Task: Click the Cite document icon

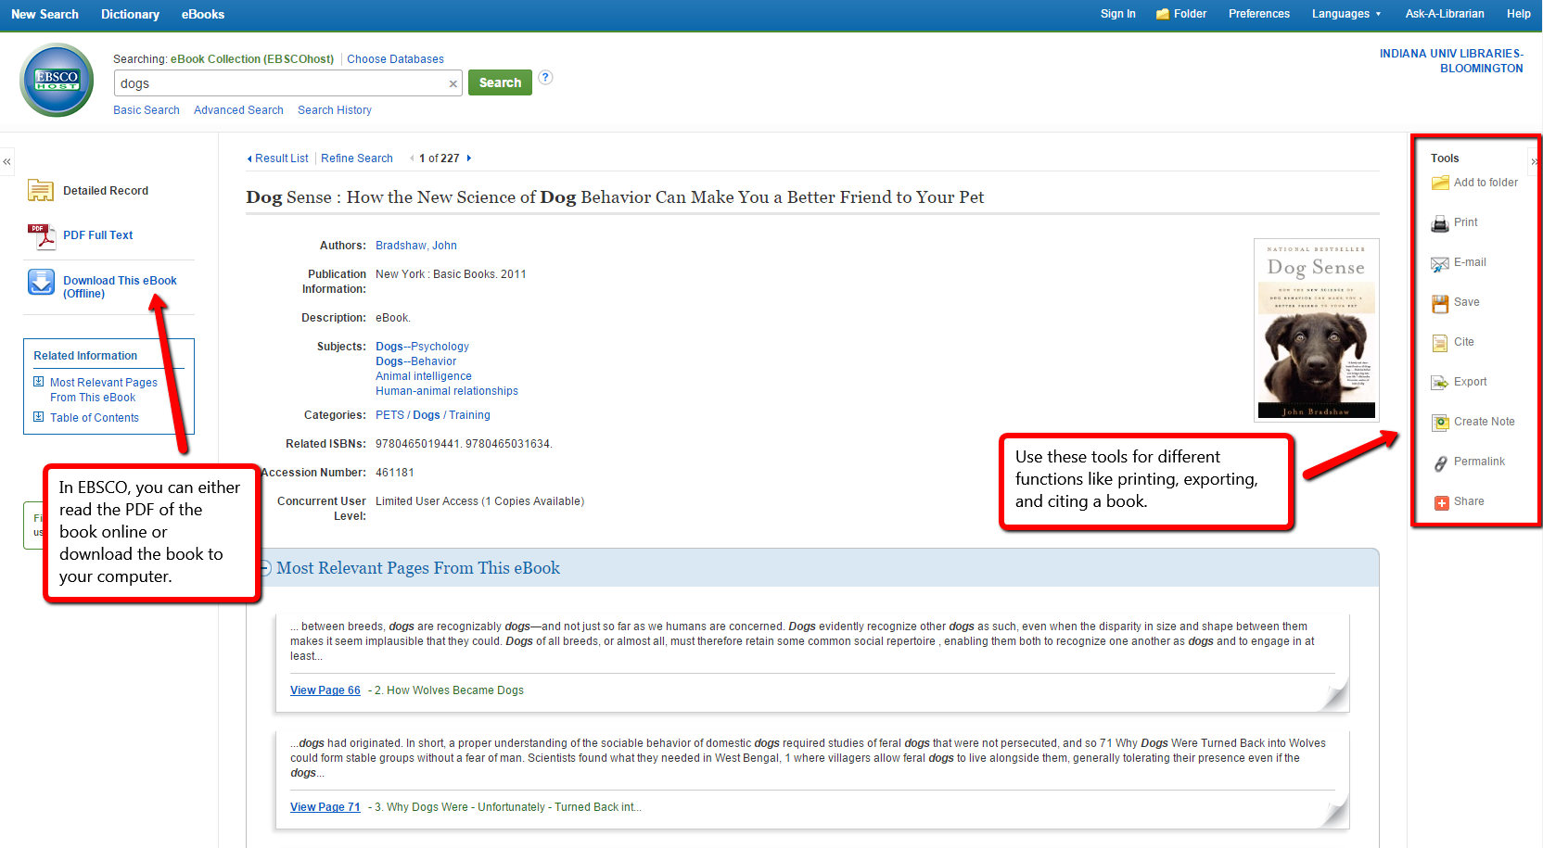Action: click(1440, 343)
